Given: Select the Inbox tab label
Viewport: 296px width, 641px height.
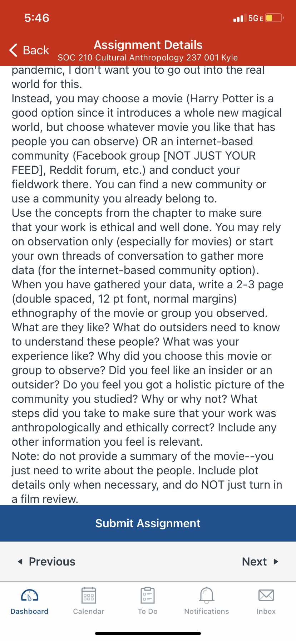Looking at the screenshot, I should (x=266, y=611).
